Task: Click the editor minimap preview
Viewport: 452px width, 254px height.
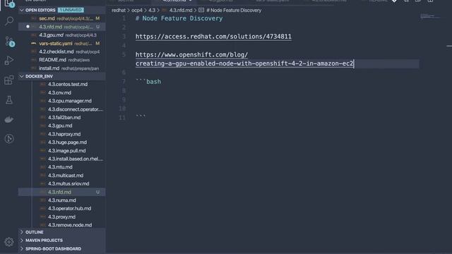Action: click(431, 16)
